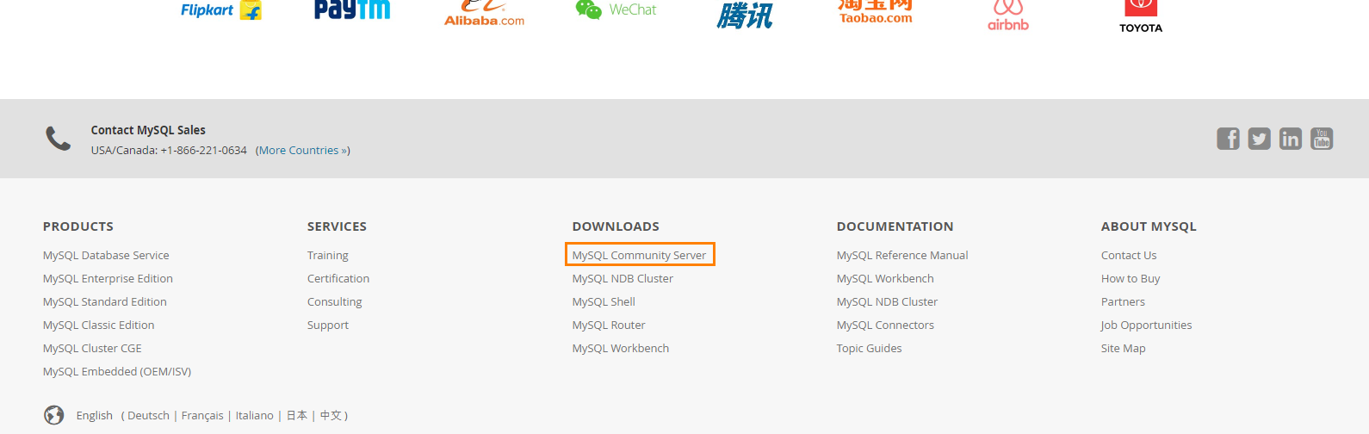Switch language to Italiano
Image resolution: width=1369 pixels, height=434 pixels.
[x=255, y=415]
